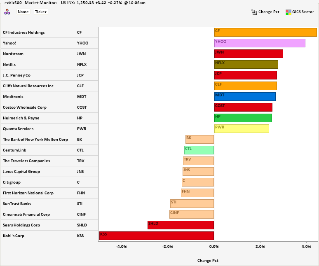Click the pink YHOO bar

(260, 43)
